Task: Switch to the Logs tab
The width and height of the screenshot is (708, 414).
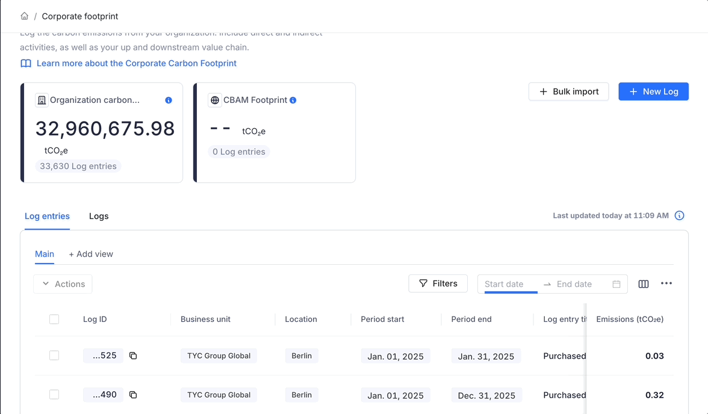Action: [x=99, y=216]
